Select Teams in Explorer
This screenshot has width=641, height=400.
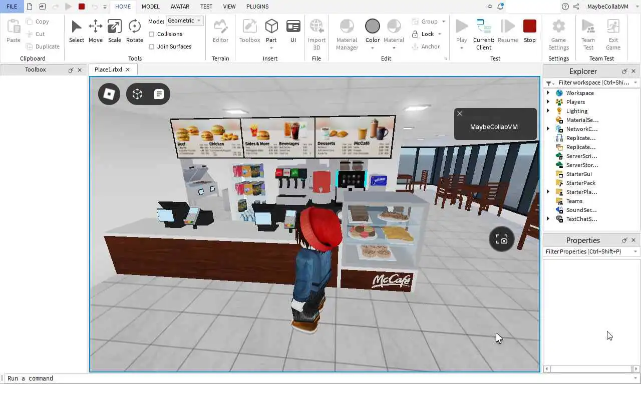574,201
